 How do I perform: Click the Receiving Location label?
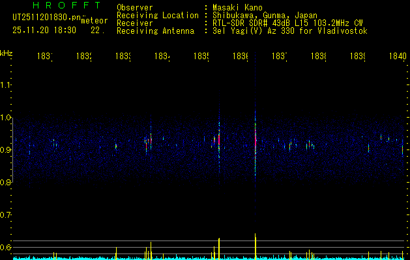pyautogui.click(x=158, y=16)
